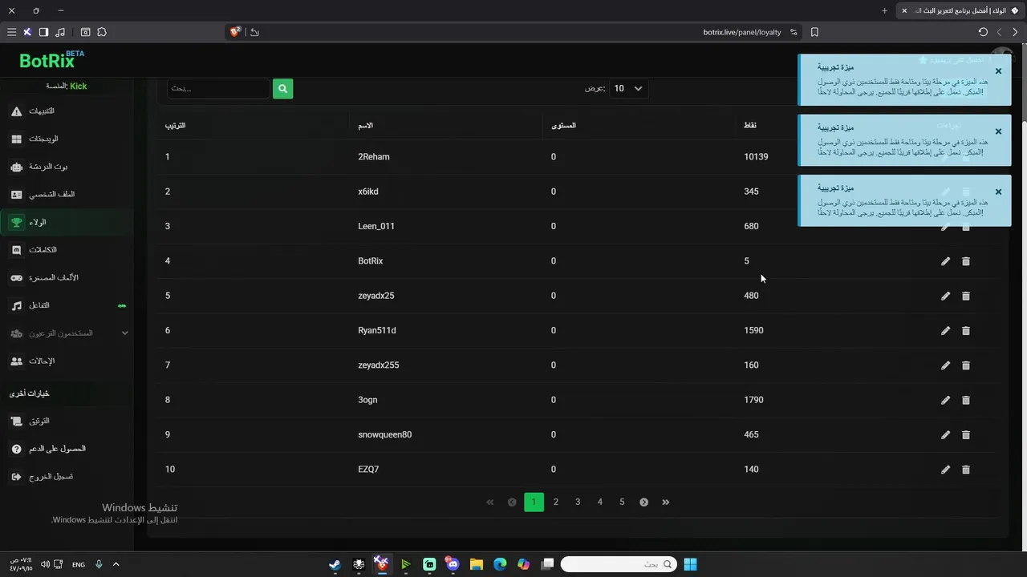
Task: Click the pencil icon for Ryan511d
Action: [x=945, y=330]
